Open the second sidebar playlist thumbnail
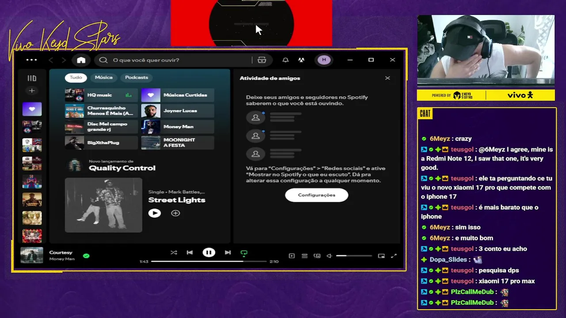Screen dimensions: 566x318 [x=32, y=127]
